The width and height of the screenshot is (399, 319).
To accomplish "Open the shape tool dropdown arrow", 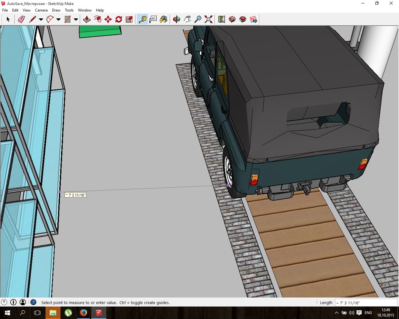I will click(x=76, y=20).
